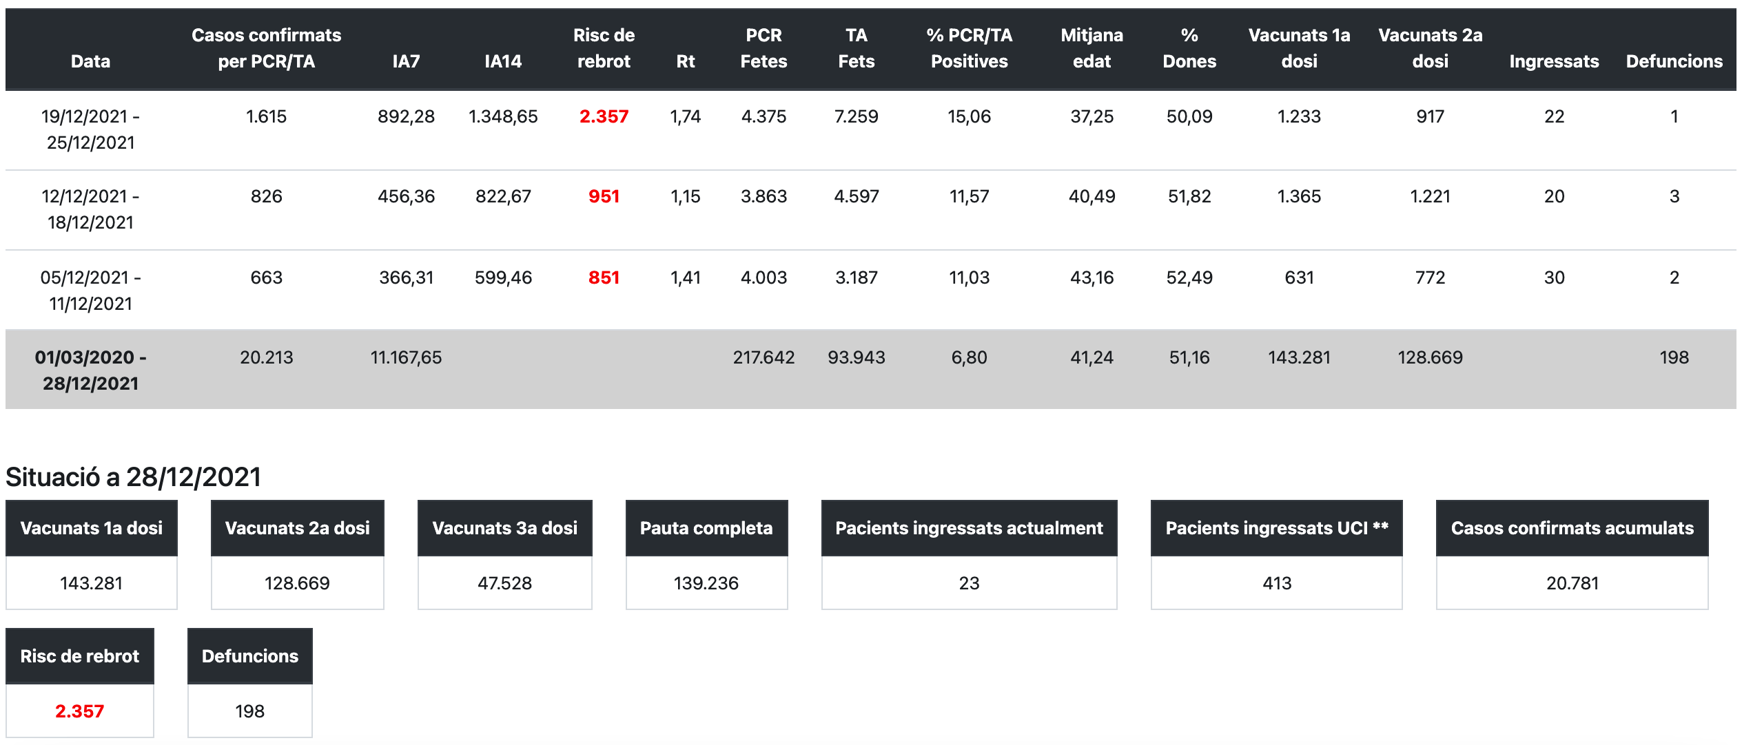1742x745 pixels.
Task: Click the Situació a 28/12/2021 heading
Action: coord(133,476)
